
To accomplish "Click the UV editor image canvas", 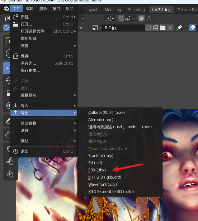I will click(137, 70).
